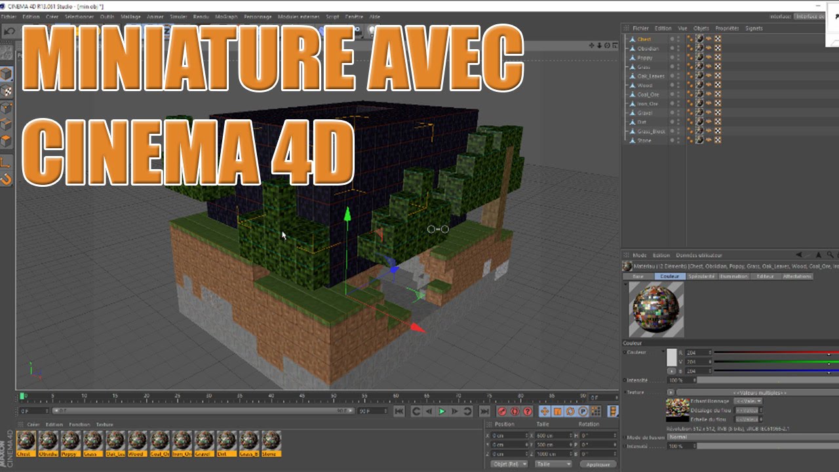Toggle the Scale keyframe track icon
839x472 pixels.
(x=557, y=411)
